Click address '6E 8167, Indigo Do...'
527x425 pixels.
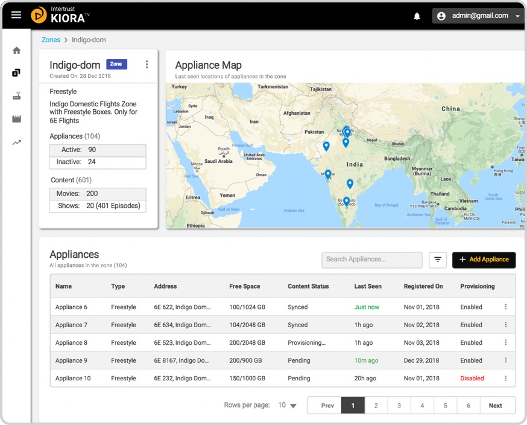(x=181, y=360)
